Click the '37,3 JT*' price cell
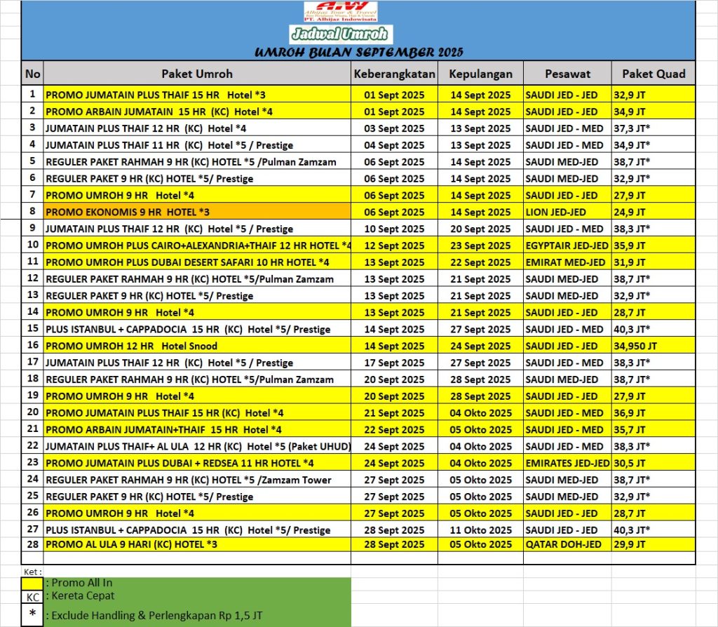This screenshot has height=627, width=718. click(653, 128)
